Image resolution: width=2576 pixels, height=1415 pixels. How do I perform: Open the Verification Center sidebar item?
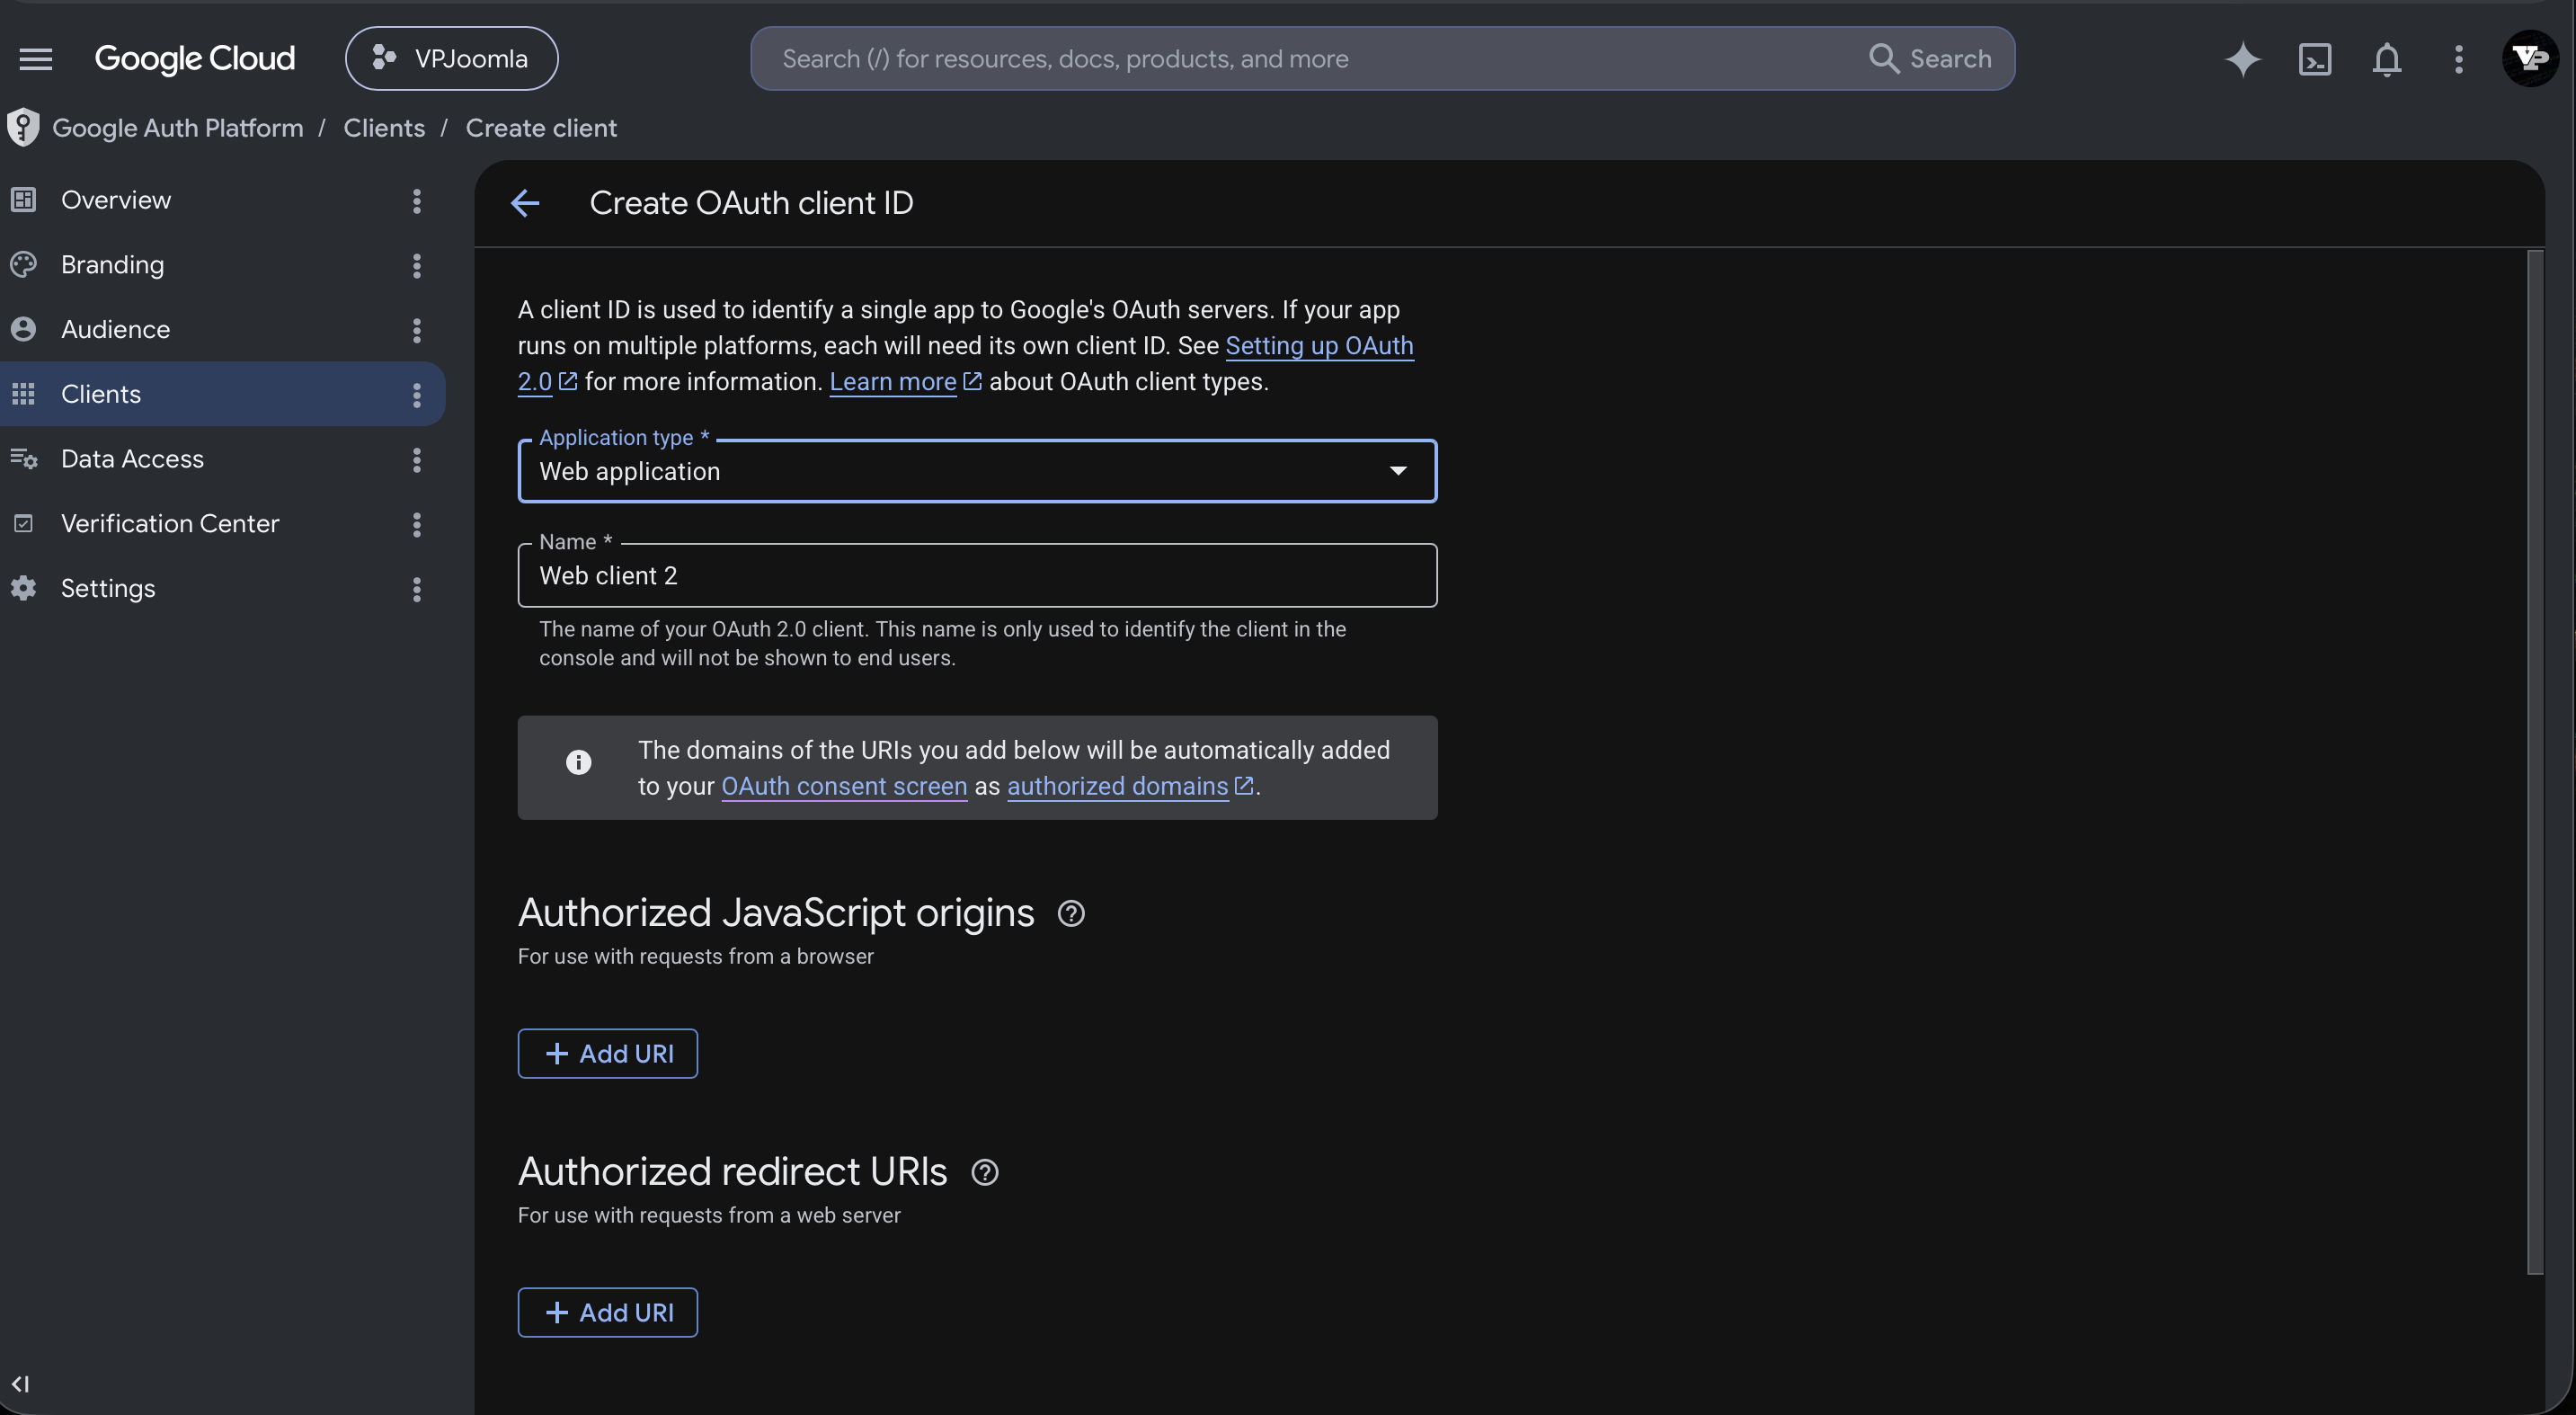tap(170, 523)
